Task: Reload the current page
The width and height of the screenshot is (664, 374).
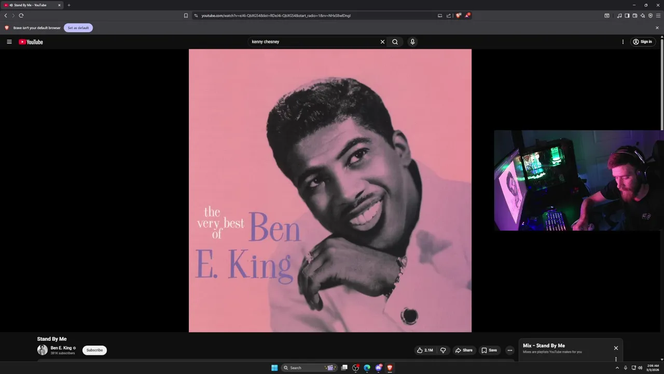Action: tap(21, 16)
